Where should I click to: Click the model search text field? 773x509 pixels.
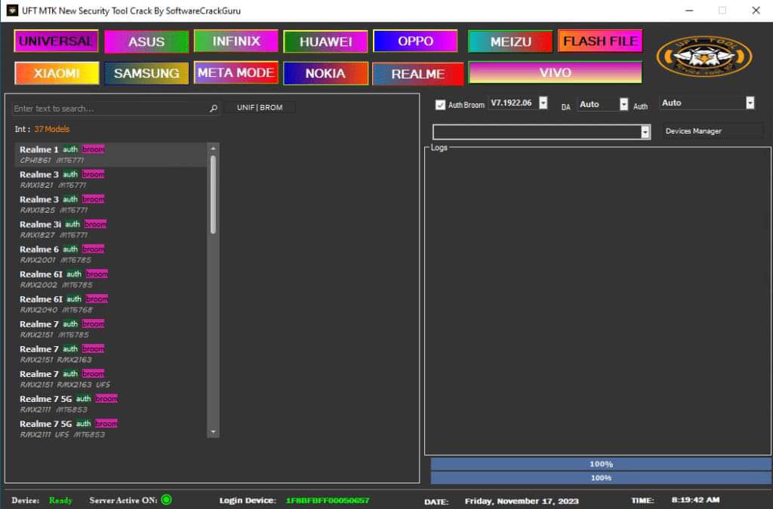coord(109,109)
